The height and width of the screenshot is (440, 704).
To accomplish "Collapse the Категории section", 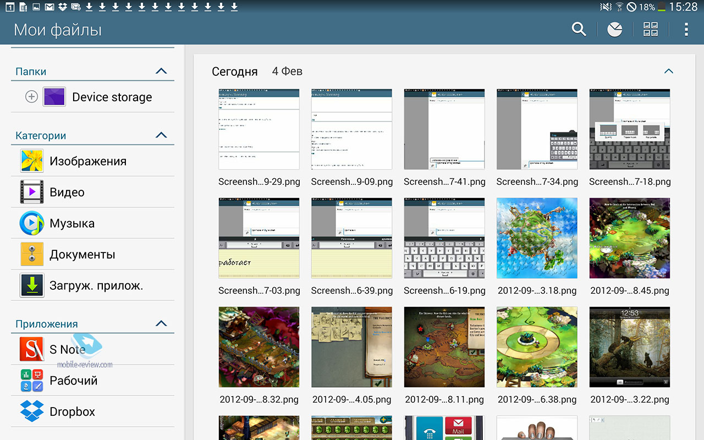I will 161,135.
